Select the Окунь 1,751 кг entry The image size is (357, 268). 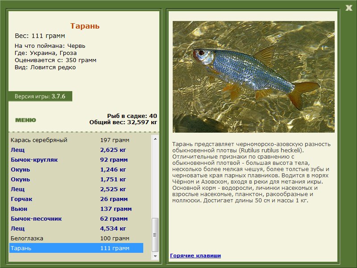(76, 180)
